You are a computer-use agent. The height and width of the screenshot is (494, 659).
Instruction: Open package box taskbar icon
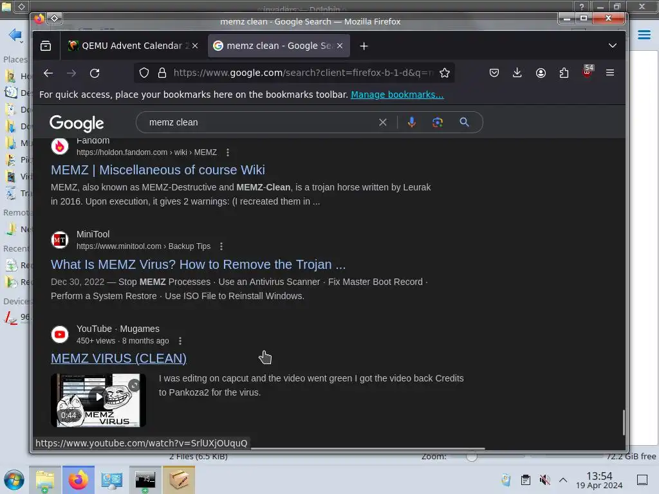179,480
